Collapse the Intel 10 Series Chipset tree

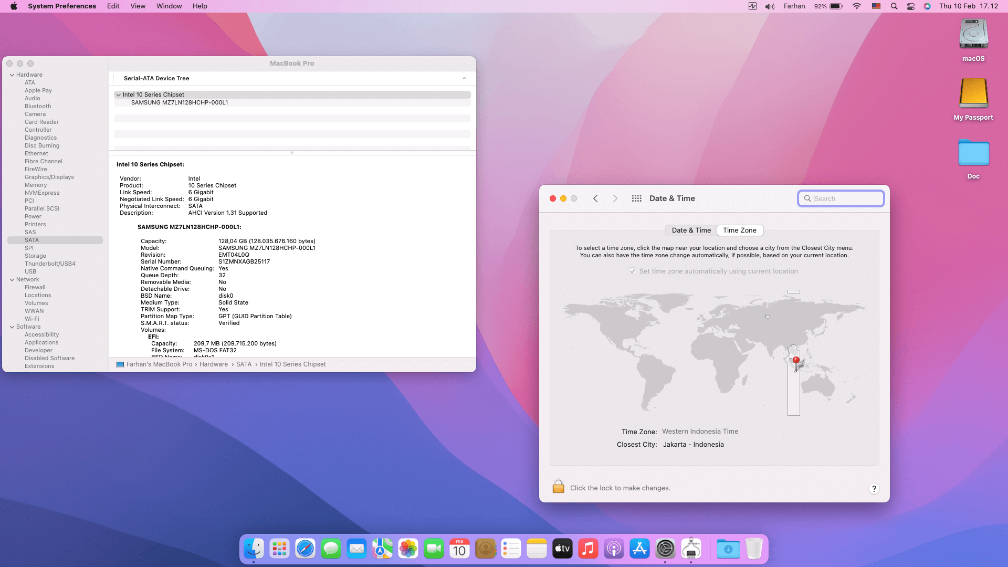(118, 95)
